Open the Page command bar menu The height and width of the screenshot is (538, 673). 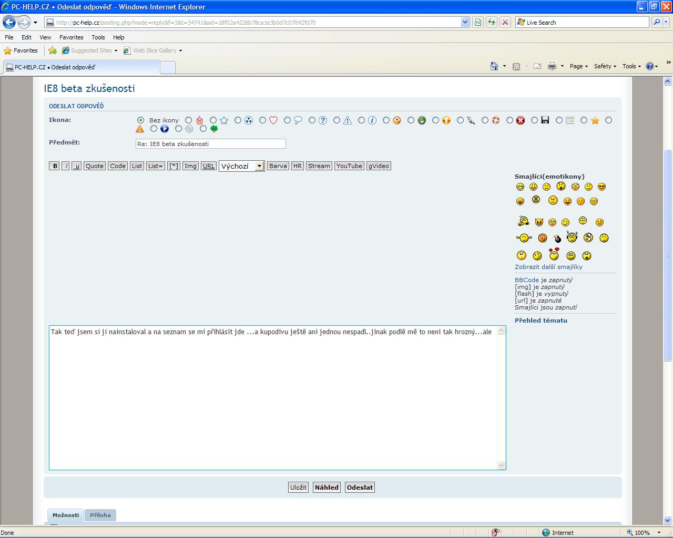(578, 66)
